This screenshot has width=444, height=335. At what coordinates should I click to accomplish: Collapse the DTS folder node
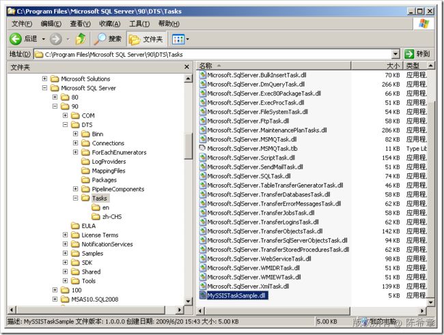coord(65,124)
